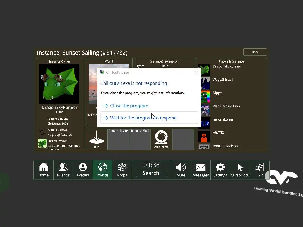Image resolution: width=303 pixels, height=227 pixels.
Task: Click the 03:36 clock display
Action: [x=151, y=165]
